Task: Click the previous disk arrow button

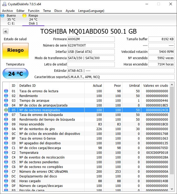Action: tap(6, 32)
